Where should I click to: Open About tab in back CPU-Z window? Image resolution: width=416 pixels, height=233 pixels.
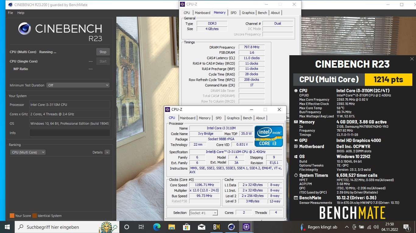pyautogui.click(x=275, y=13)
